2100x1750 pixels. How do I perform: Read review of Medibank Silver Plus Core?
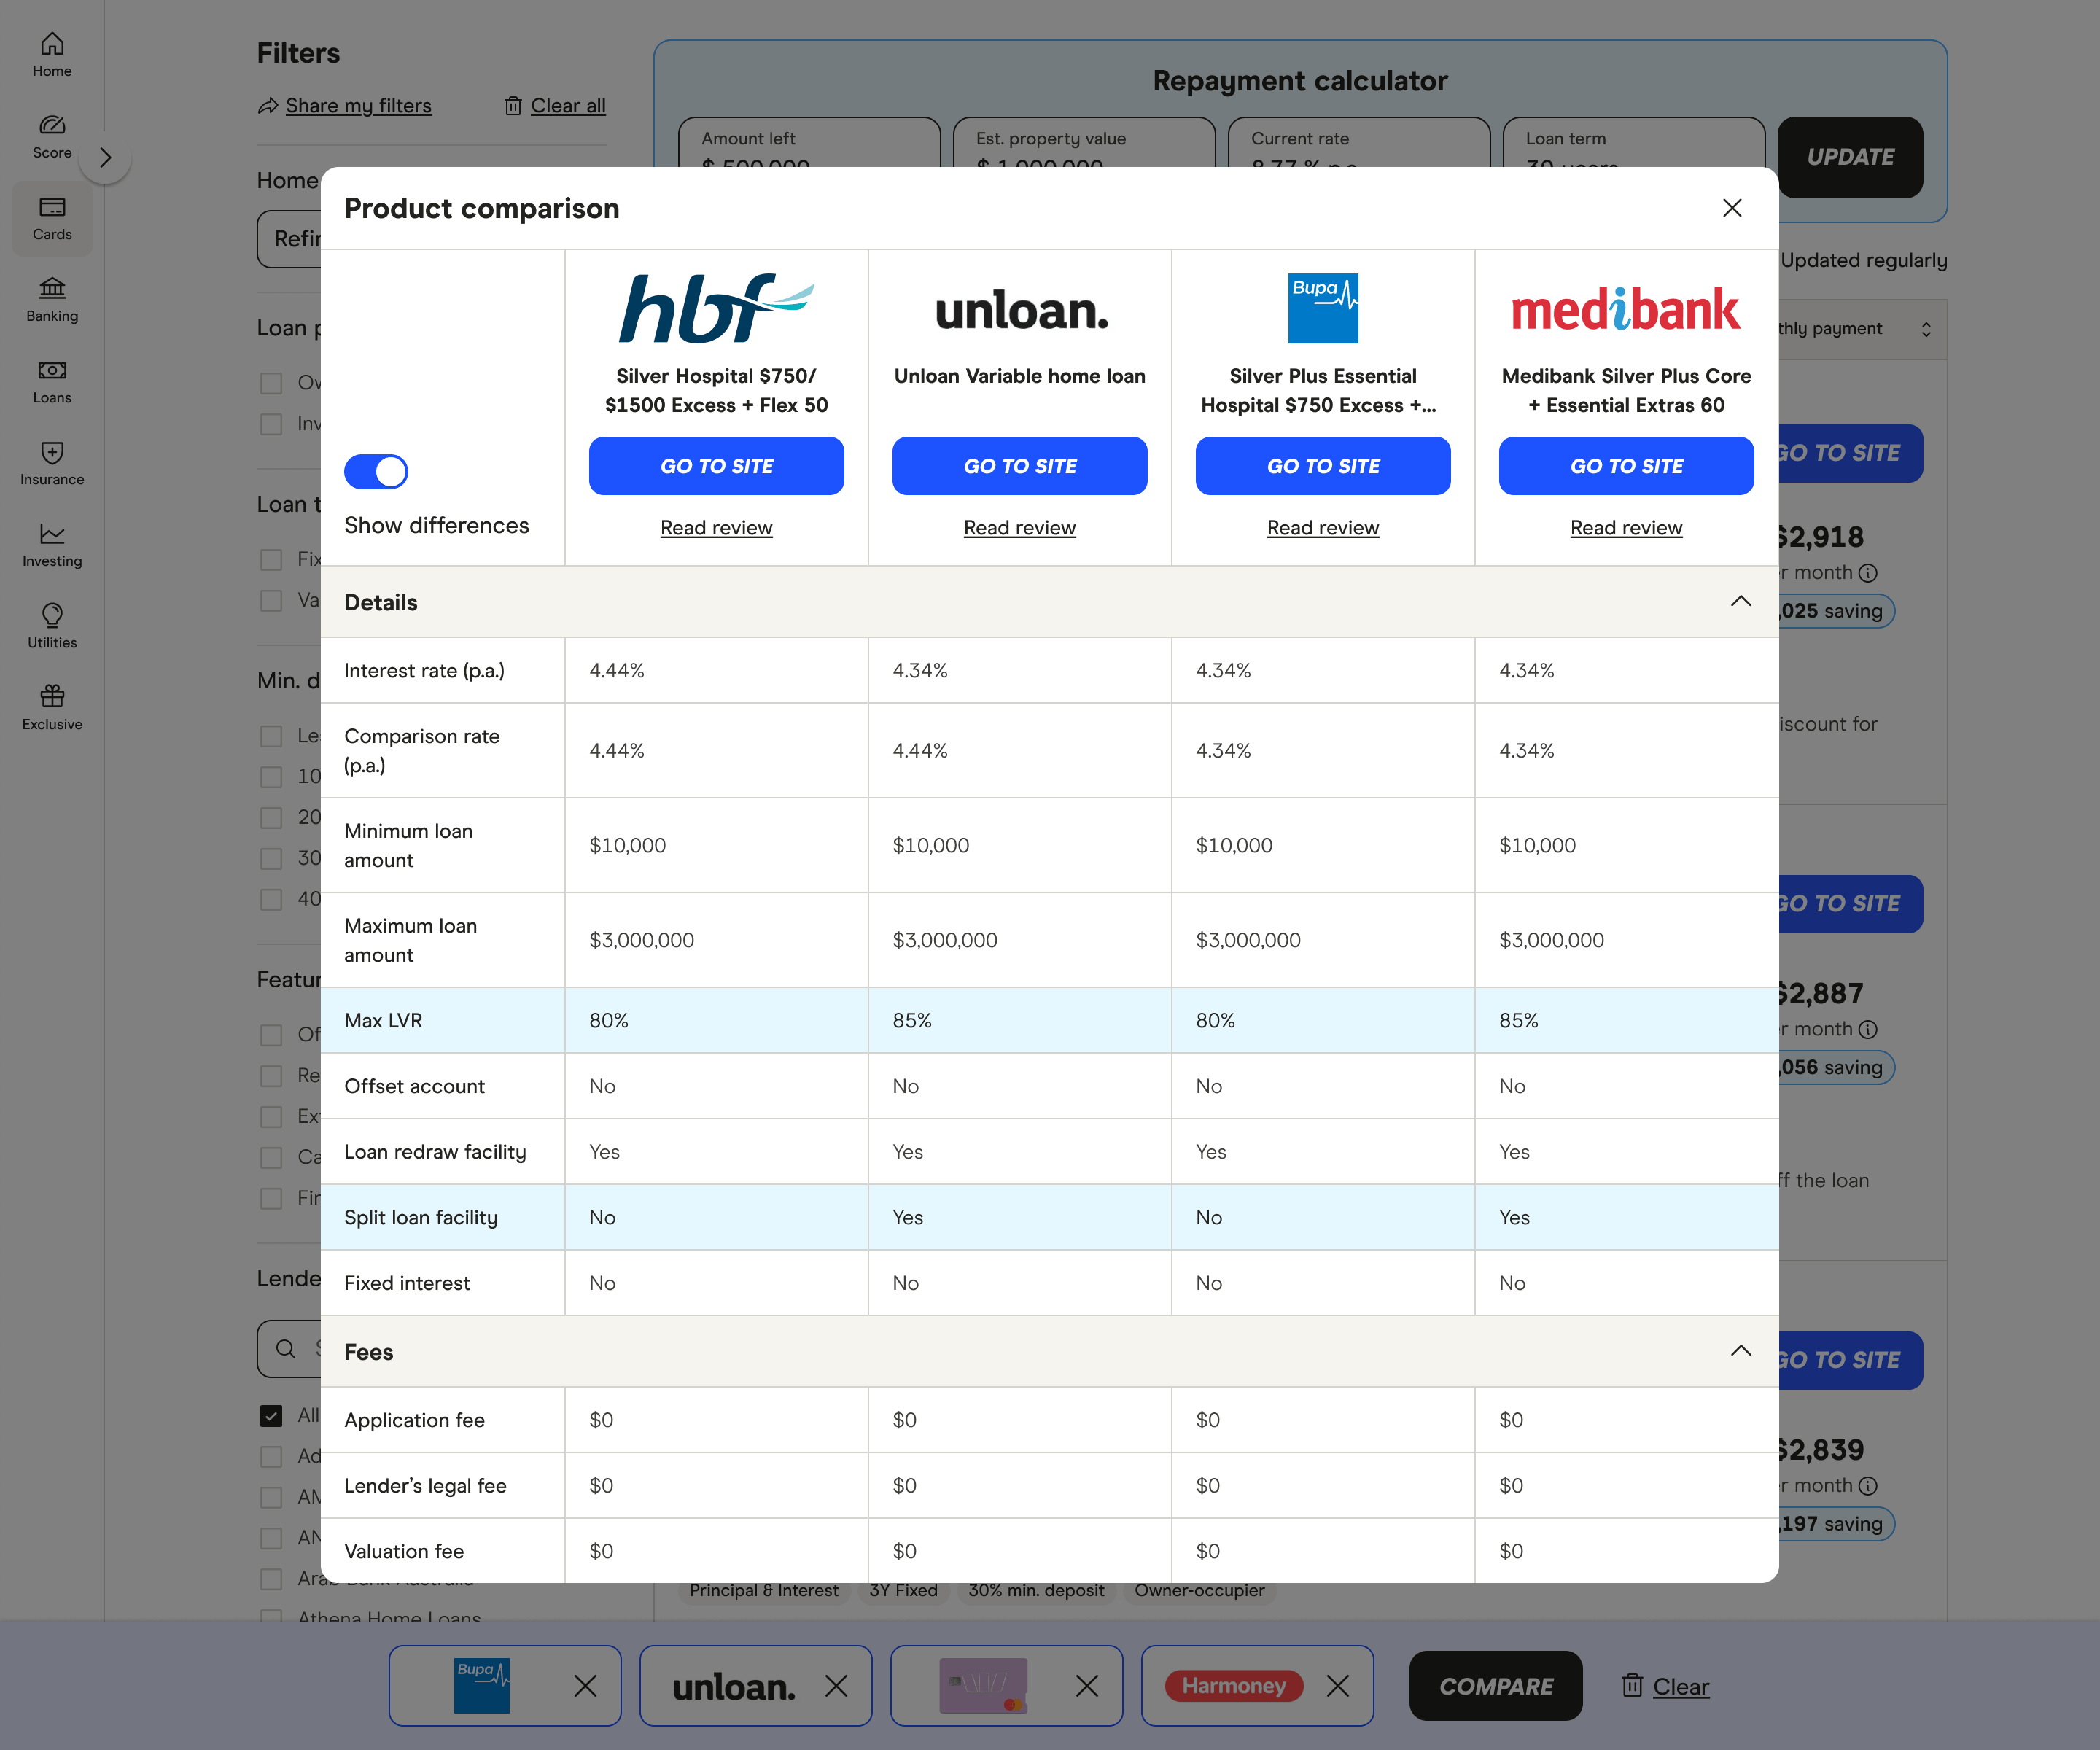point(1626,528)
